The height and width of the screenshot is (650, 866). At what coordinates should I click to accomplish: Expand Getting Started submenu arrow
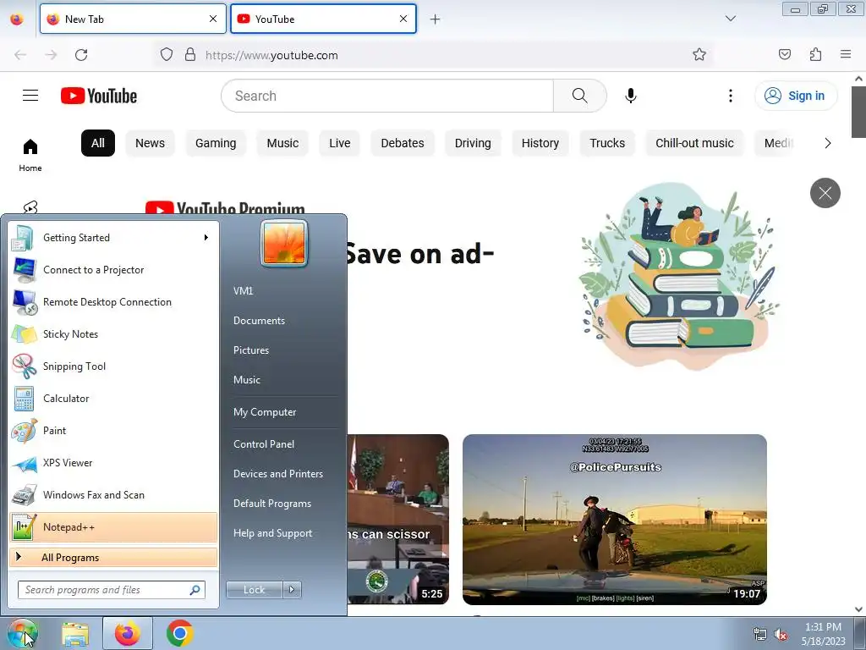pos(206,238)
